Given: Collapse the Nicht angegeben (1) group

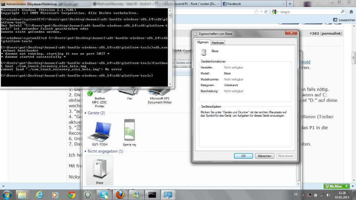Looking at the screenshot, I should tap(86, 151).
